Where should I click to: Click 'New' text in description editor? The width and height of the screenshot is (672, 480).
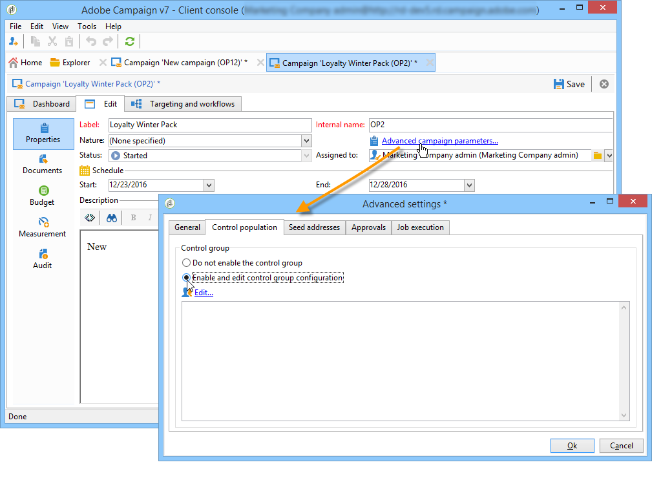click(97, 247)
